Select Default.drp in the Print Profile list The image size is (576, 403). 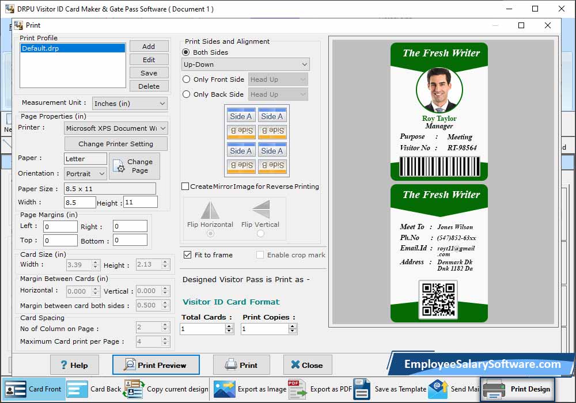pyautogui.click(x=73, y=48)
